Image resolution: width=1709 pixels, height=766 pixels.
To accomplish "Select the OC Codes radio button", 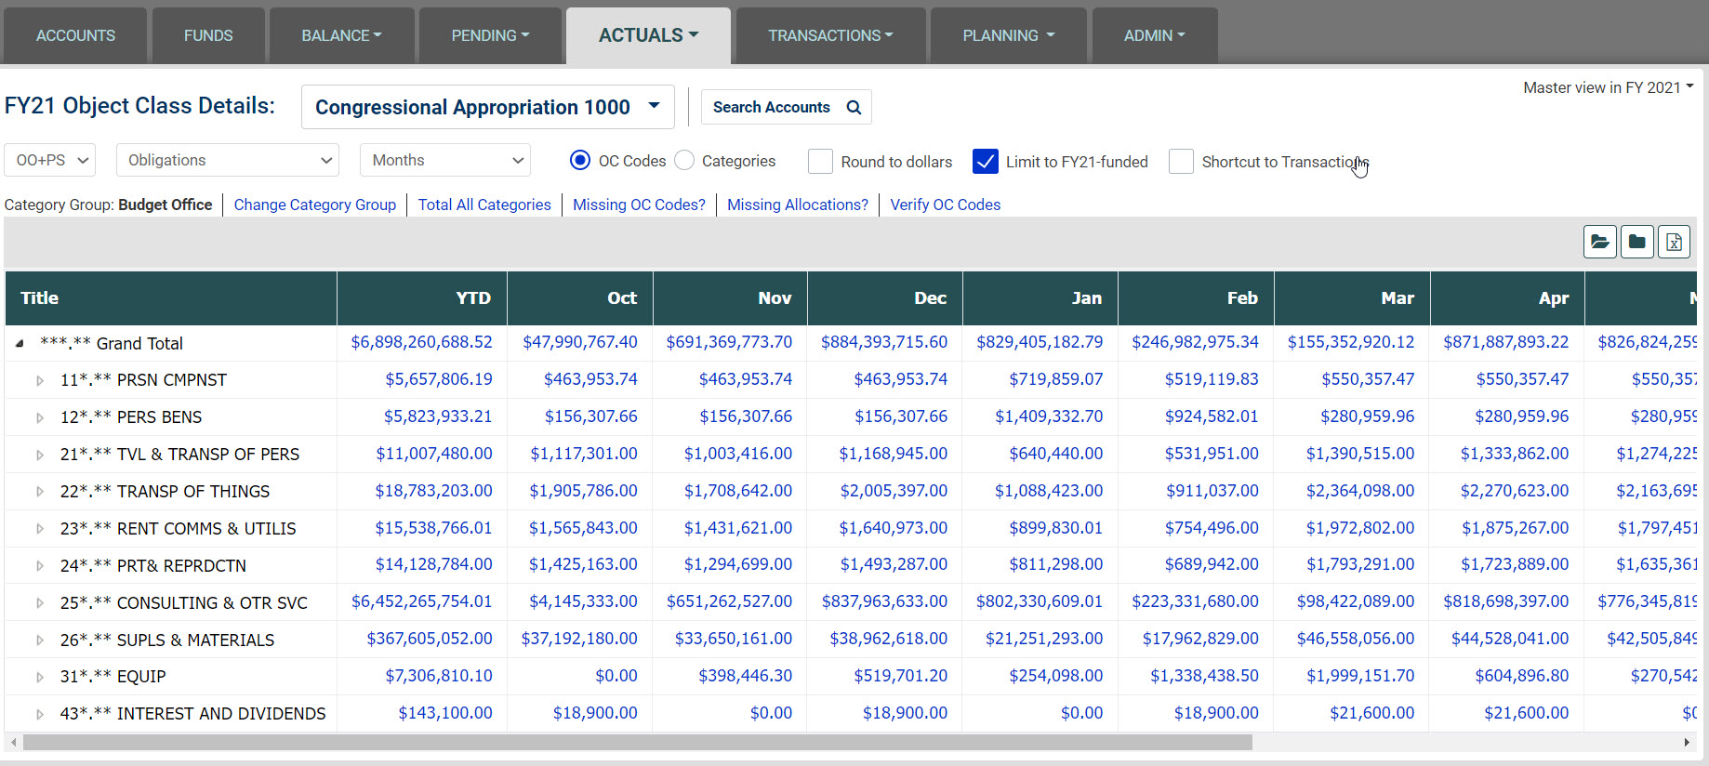I will 580,161.
